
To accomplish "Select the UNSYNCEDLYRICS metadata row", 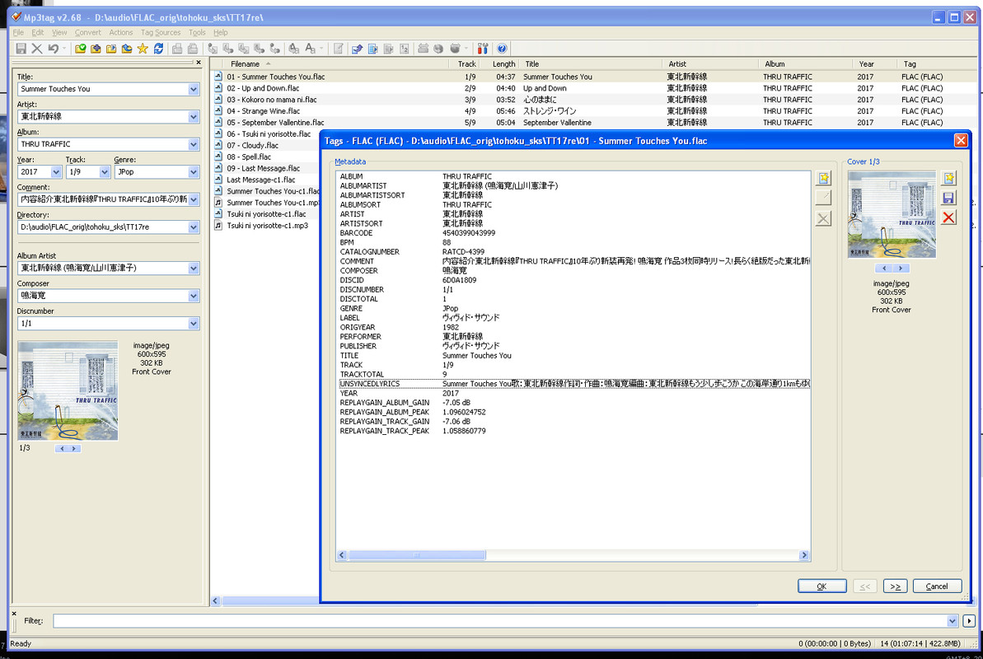I will pyautogui.click(x=573, y=384).
